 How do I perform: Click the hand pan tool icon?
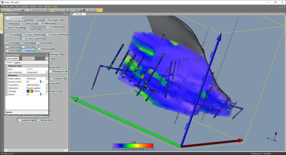[x=58, y=10]
